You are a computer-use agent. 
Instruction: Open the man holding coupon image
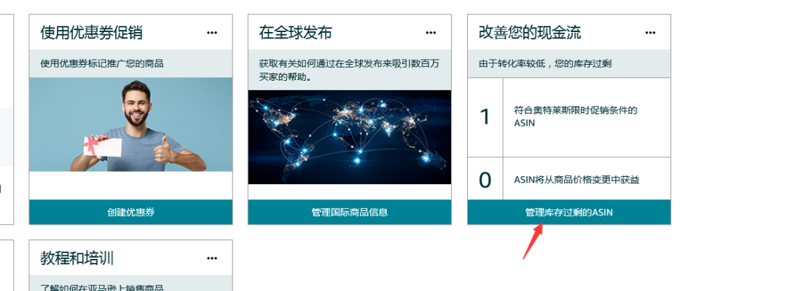point(131,124)
